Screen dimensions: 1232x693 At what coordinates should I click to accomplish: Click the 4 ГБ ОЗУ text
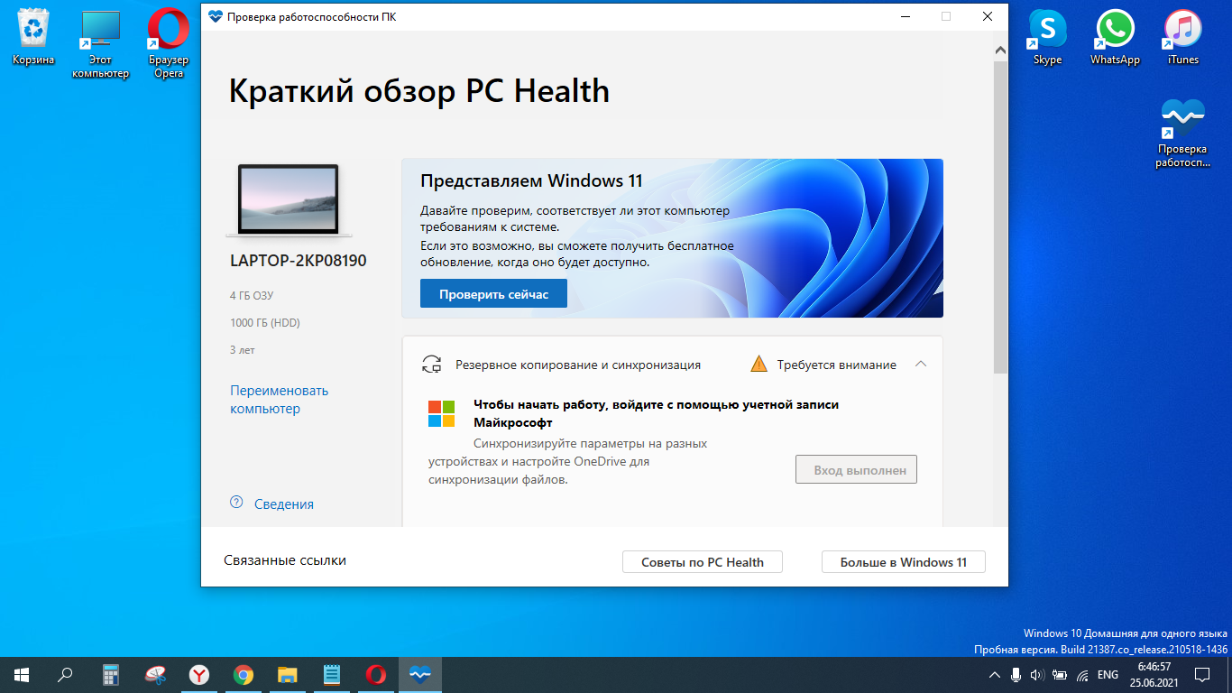(252, 295)
